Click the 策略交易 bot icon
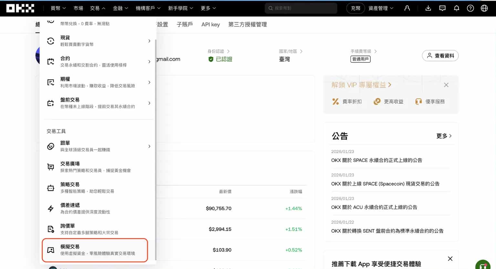The width and height of the screenshot is (496, 269). coord(51,188)
